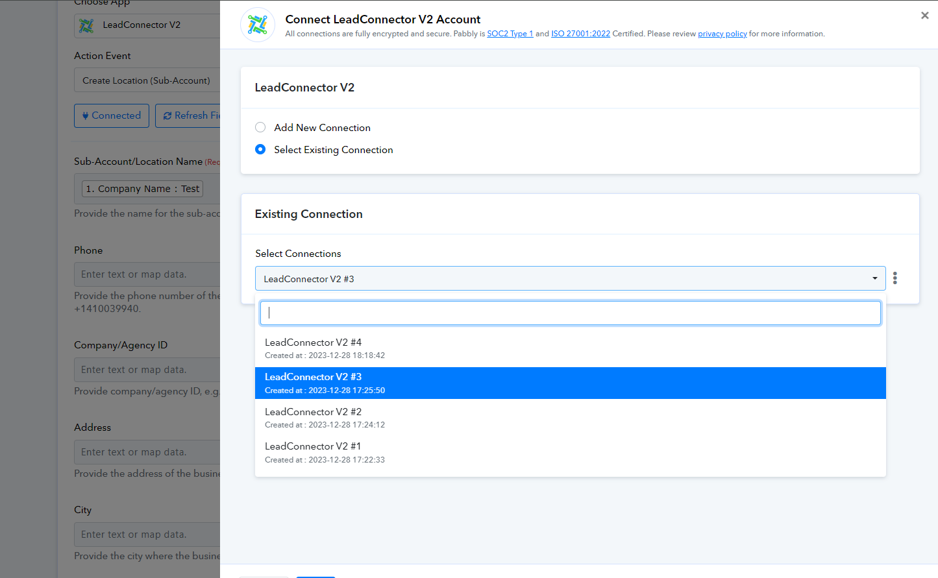The height and width of the screenshot is (578, 938).
Task: Click the LeadConnector V2 app icon in Choose App
Action: pyautogui.click(x=86, y=25)
